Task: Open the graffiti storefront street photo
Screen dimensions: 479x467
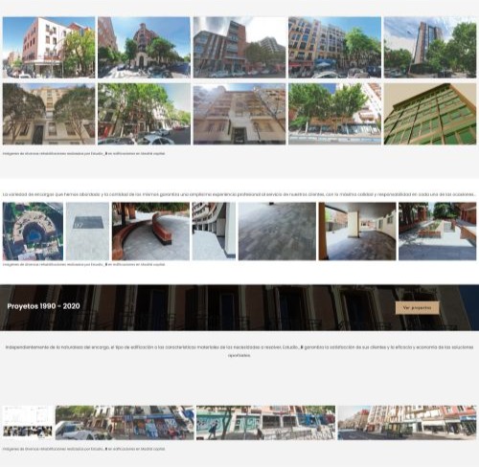Action: pyautogui.click(x=125, y=423)
